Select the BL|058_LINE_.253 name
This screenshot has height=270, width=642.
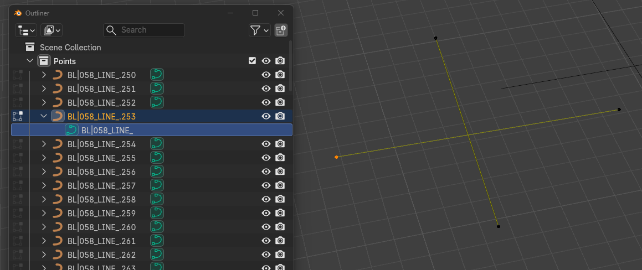101,117
